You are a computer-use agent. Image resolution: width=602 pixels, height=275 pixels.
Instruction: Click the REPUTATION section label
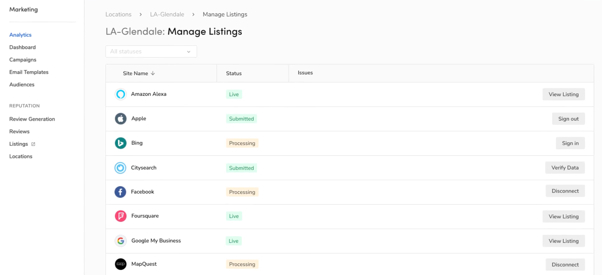pos(25,106)
